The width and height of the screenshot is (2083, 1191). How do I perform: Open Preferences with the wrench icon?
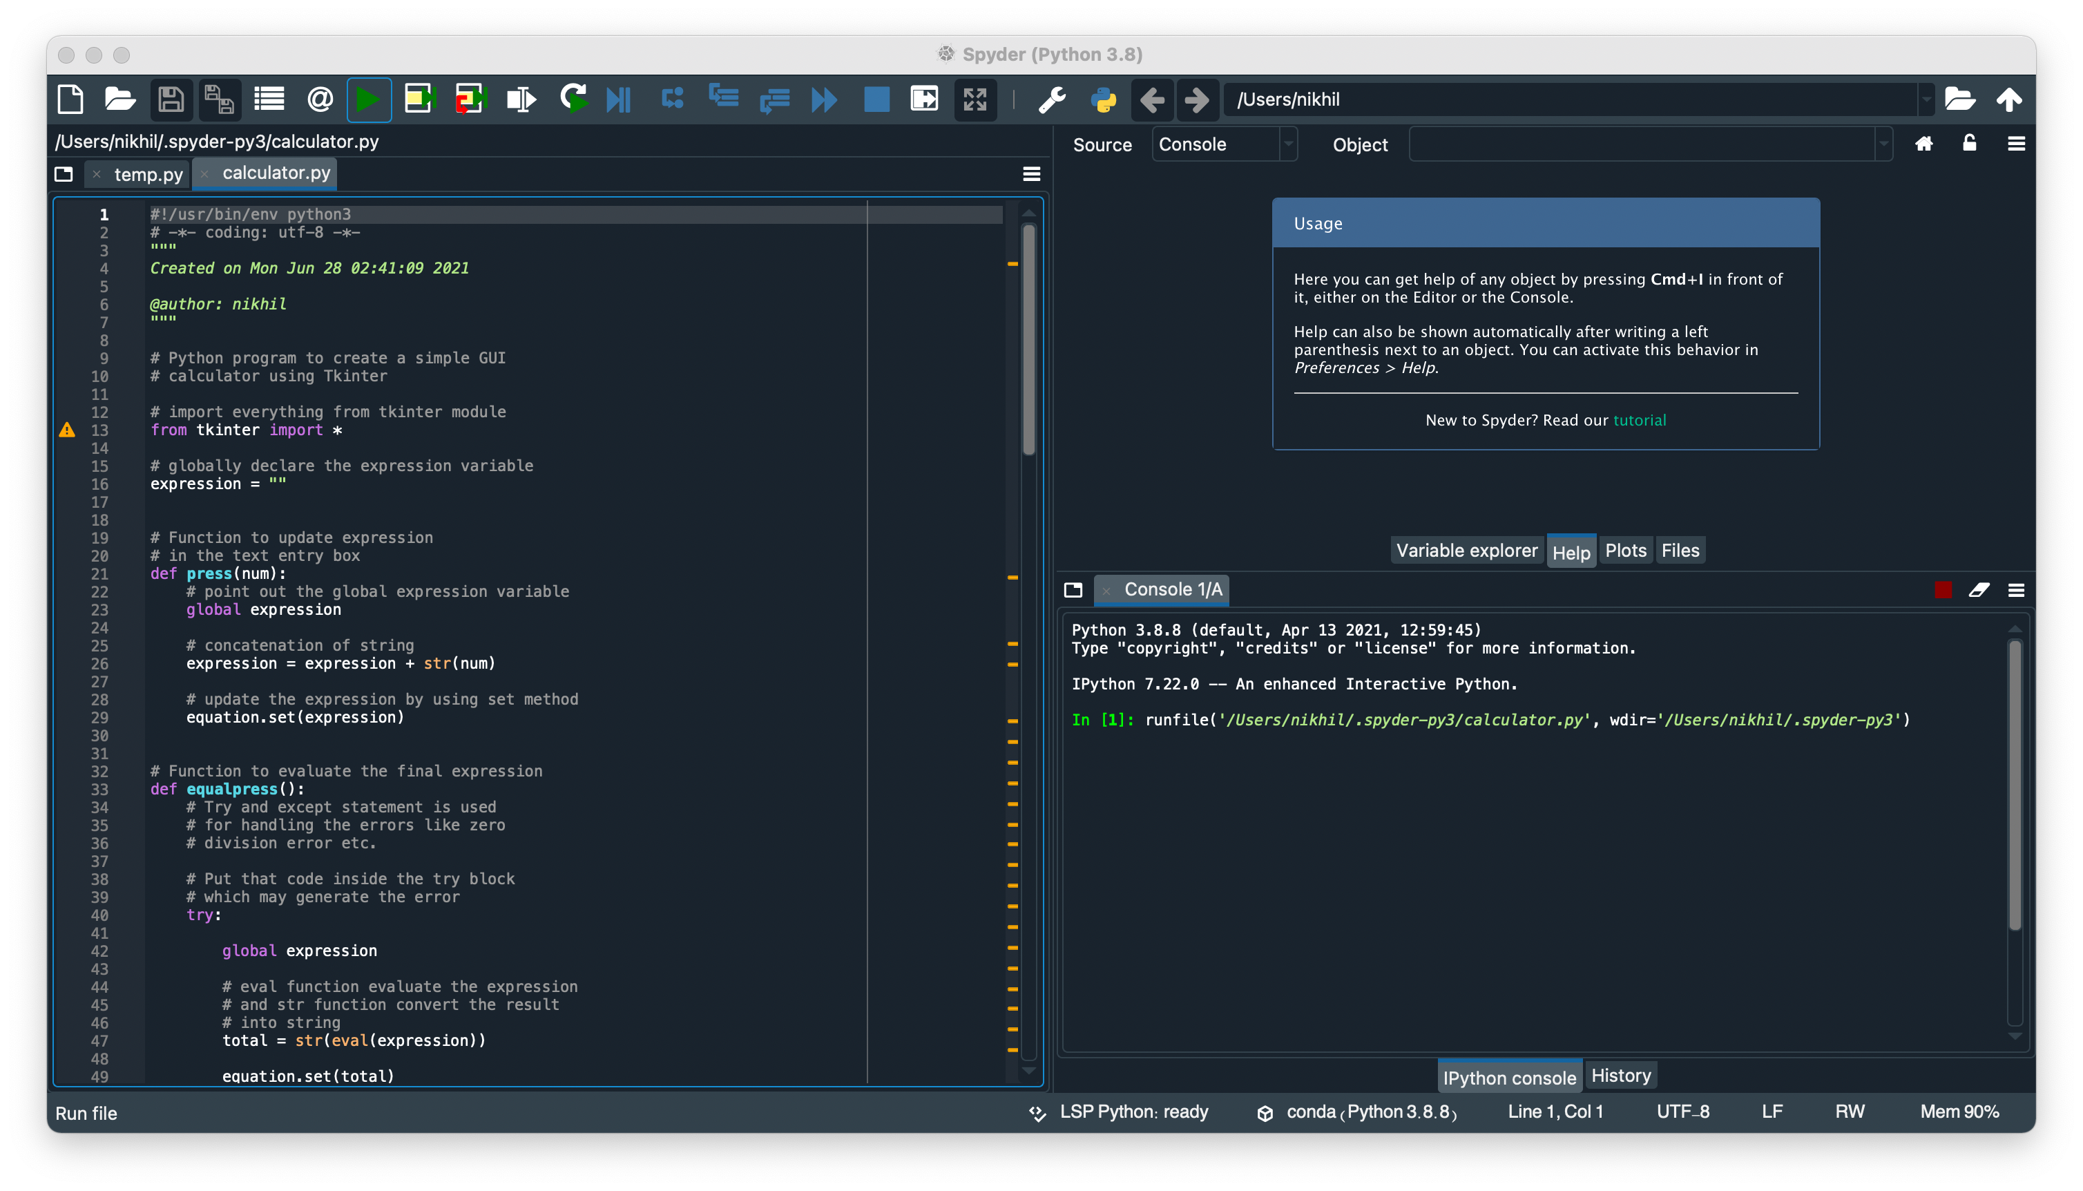tap(1051, 99)
